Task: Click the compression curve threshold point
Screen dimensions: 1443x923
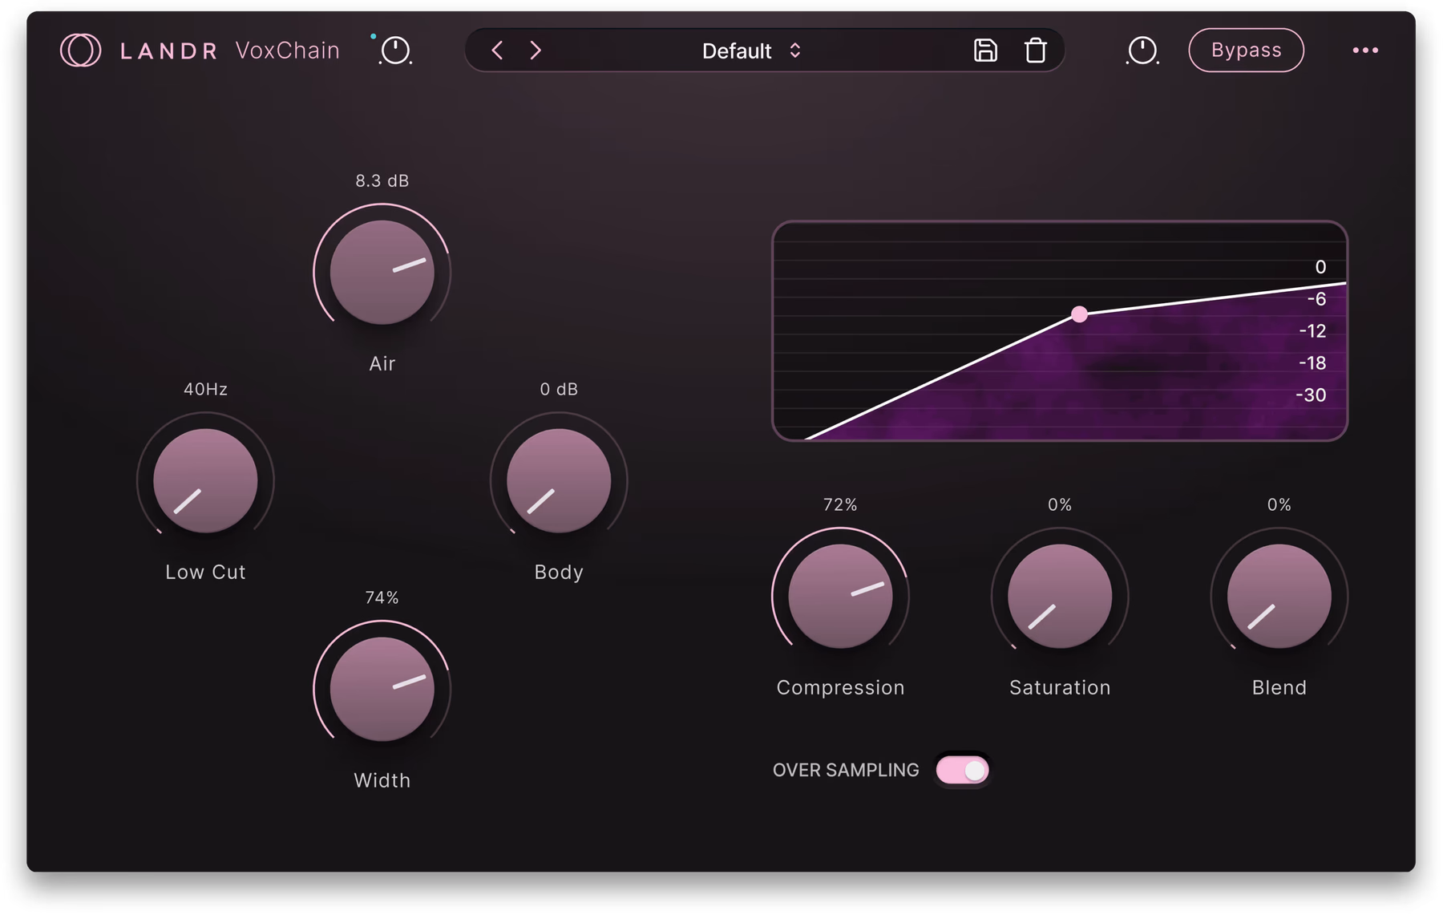Action: click(x=1080, y=314)
